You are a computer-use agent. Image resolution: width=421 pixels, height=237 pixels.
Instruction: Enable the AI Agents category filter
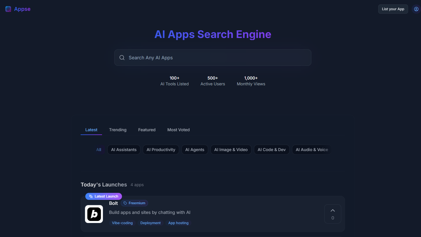coord(195,149)
